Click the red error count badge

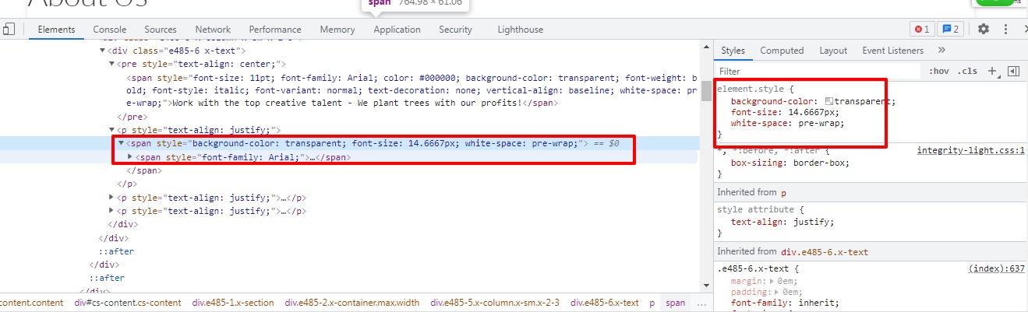tap(922, 30)
